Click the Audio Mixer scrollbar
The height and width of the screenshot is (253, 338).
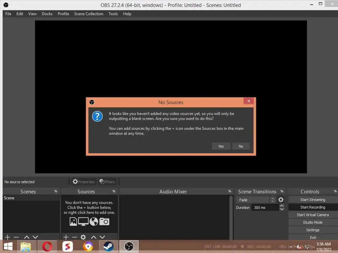(x=231, y=217)
